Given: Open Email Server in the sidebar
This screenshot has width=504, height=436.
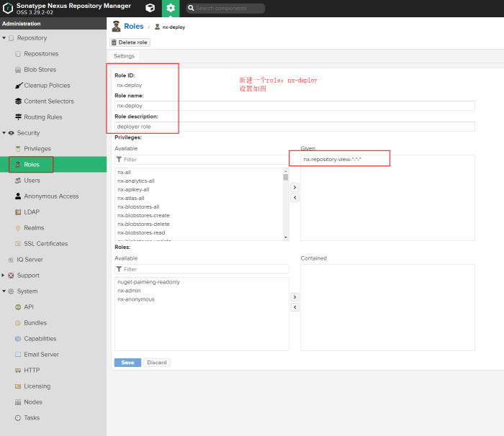Looking at the screenshot, I should tap(41, 355).
